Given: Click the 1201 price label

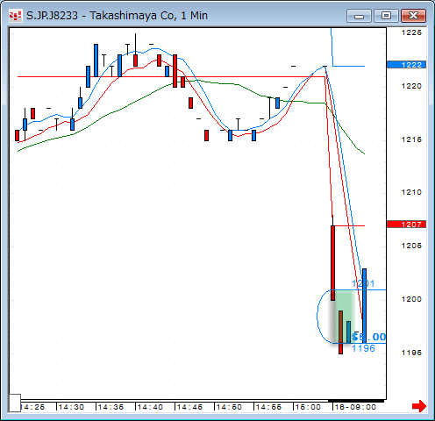Looking at the screenshot, I should [363, 283].
